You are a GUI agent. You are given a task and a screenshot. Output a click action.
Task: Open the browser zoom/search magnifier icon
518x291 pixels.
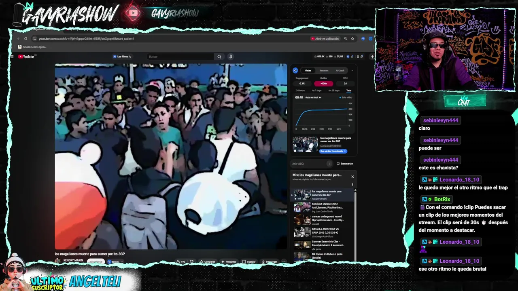346,39
